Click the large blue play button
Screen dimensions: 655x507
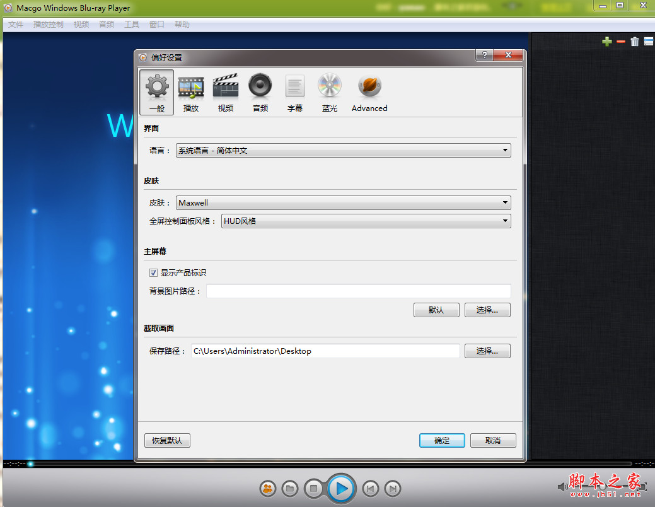click(341, 488)
